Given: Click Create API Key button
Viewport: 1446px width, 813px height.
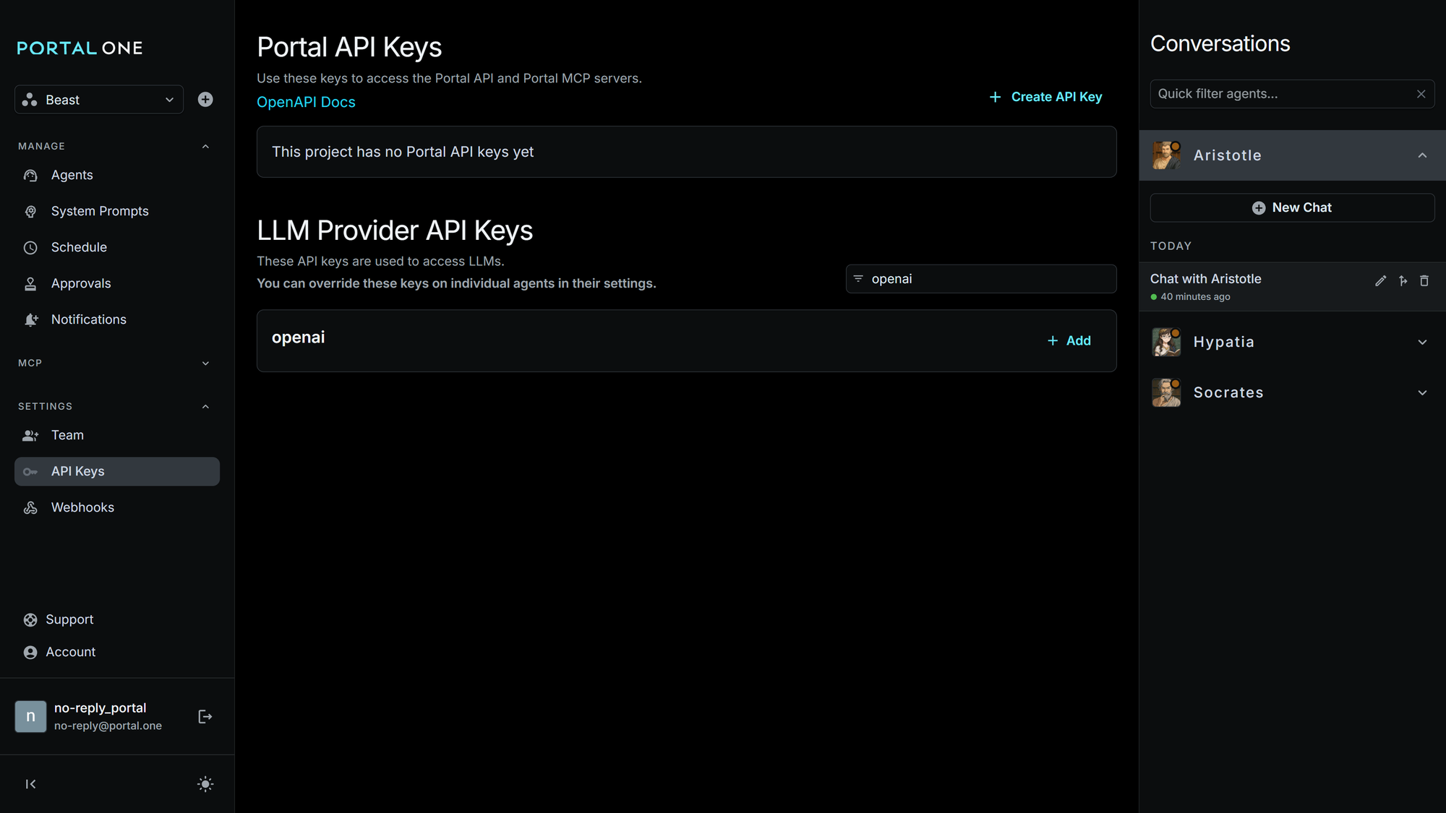Looking at the screenshot, I should click(x=1045, y=97).
